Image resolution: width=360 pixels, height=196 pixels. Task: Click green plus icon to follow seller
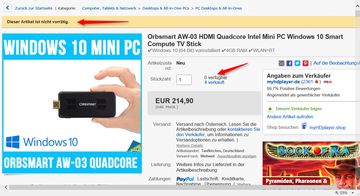(x=270, y=109)
